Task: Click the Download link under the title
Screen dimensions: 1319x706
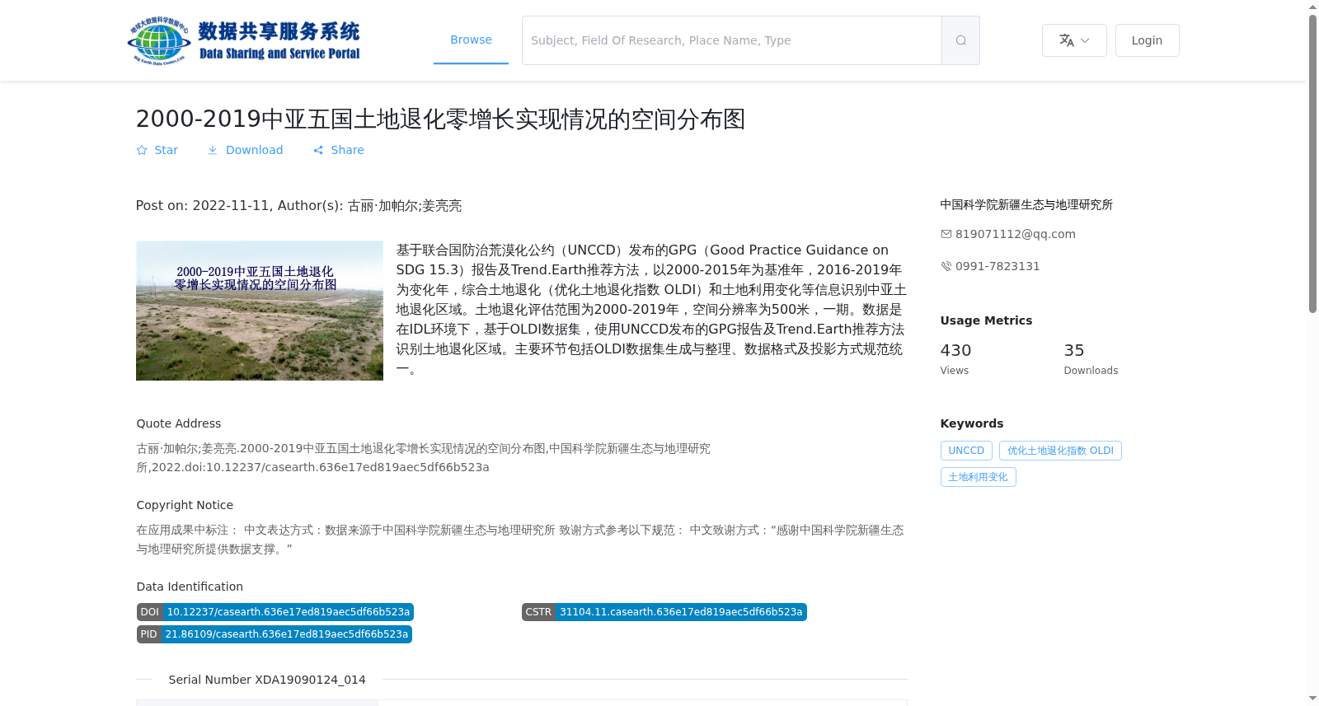Action: tap(246, 150)
